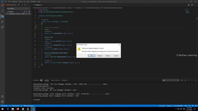Open notifications bell in status bar
Viewport: 198px width, 111px height.
coord(196,106)
